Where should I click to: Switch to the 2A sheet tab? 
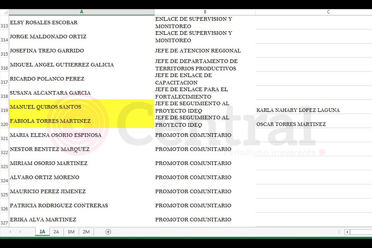[x=56, y=231]
